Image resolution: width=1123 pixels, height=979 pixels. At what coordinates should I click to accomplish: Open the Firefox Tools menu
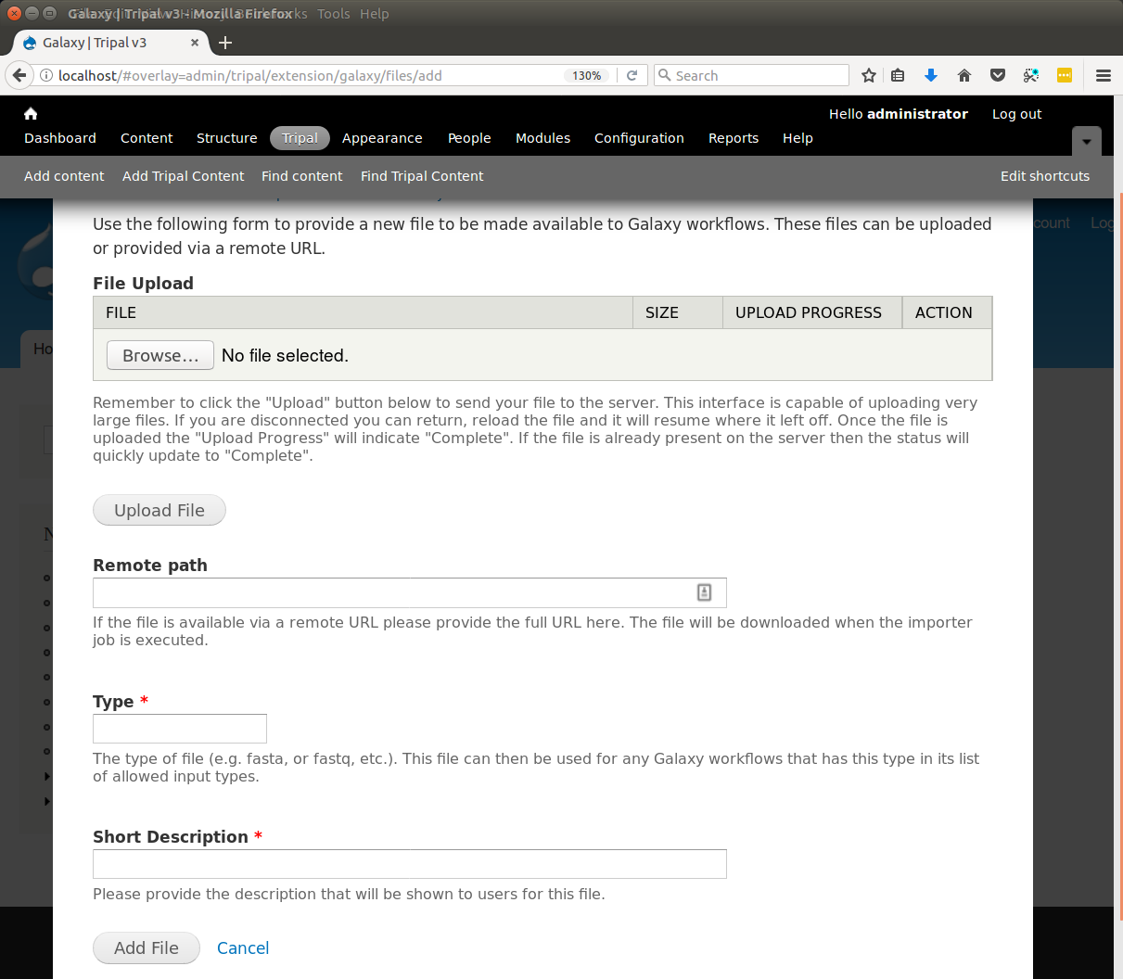point(334,14)
